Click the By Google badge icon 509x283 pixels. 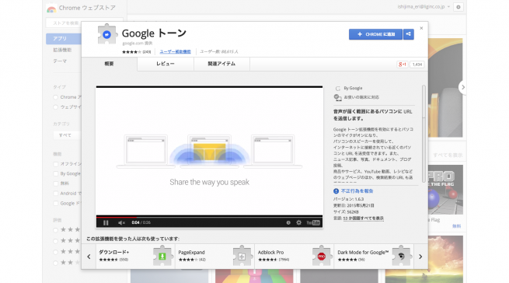[x=337, y=89]
